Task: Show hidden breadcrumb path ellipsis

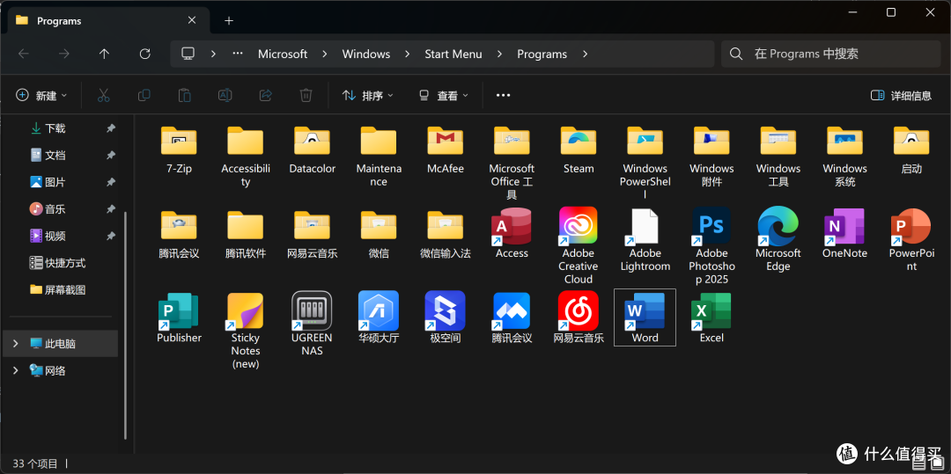Action: click(238, 54)
